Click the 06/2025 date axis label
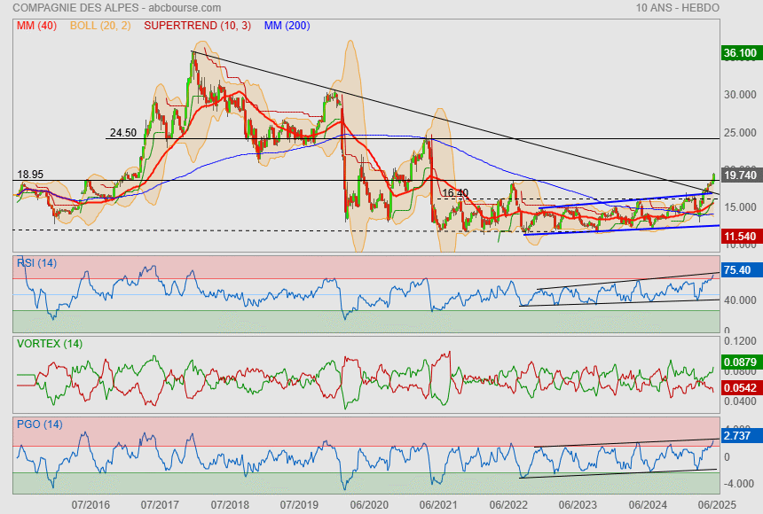The width and height of the screenshot is (763, 514). click(x=717, y=505)
